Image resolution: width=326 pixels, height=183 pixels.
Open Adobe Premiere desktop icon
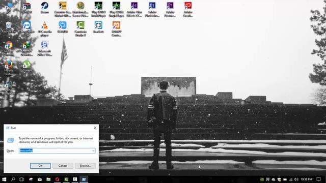pyautogui.click(x=170, y=9)
